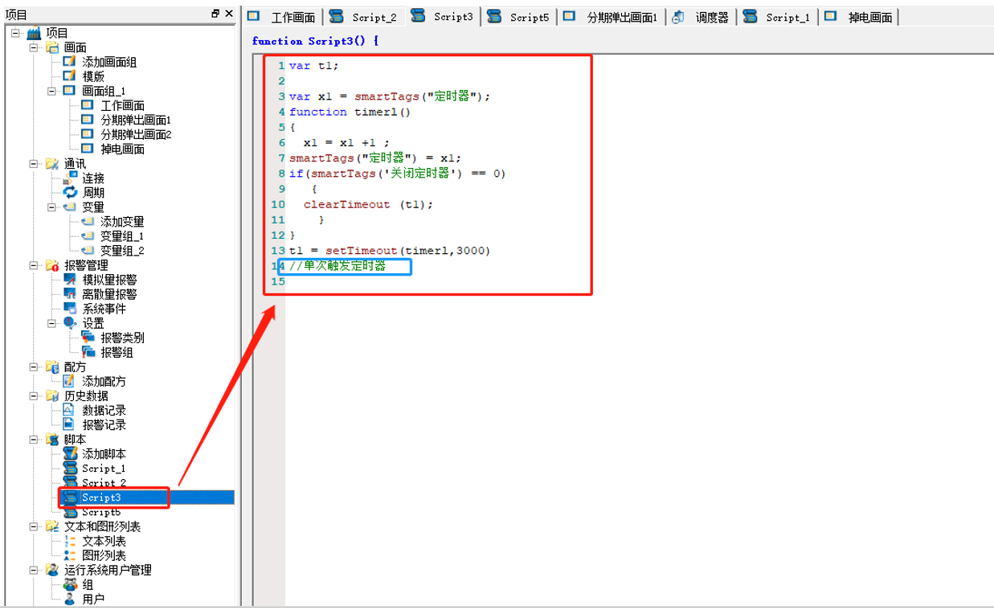Open the 周期 cycles icon
This screenshot has width=994, height=610.
[71, 192]
